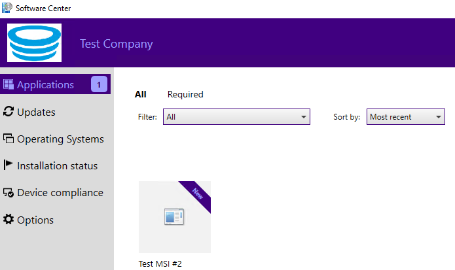Click the Test MSI #2 application name

click(160, 264)
